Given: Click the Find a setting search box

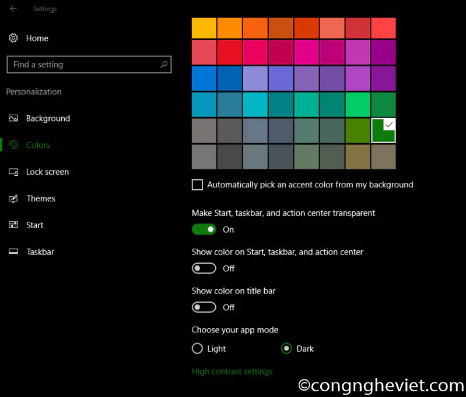Looking at the screenshot, I should point(89,65).
